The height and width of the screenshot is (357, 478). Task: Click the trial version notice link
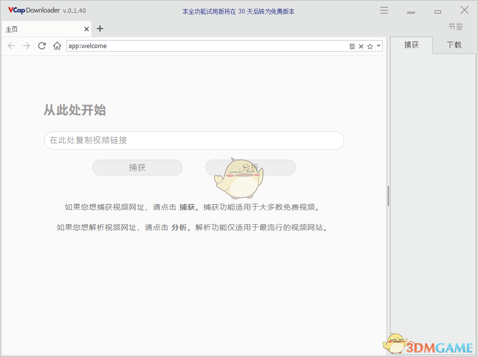pos(239,11)
